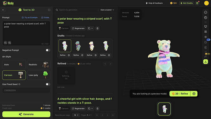Open the Guide link
211x119 pixels.
pyautogui.click(x=45, y=17)
